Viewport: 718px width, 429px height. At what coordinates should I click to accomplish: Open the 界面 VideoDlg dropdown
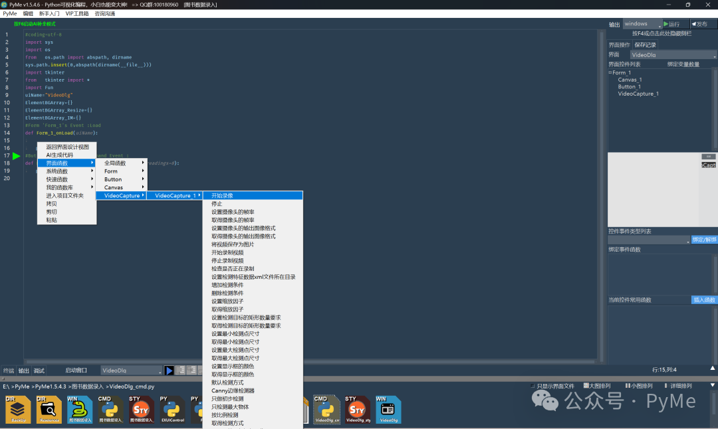tap(673, 55)
